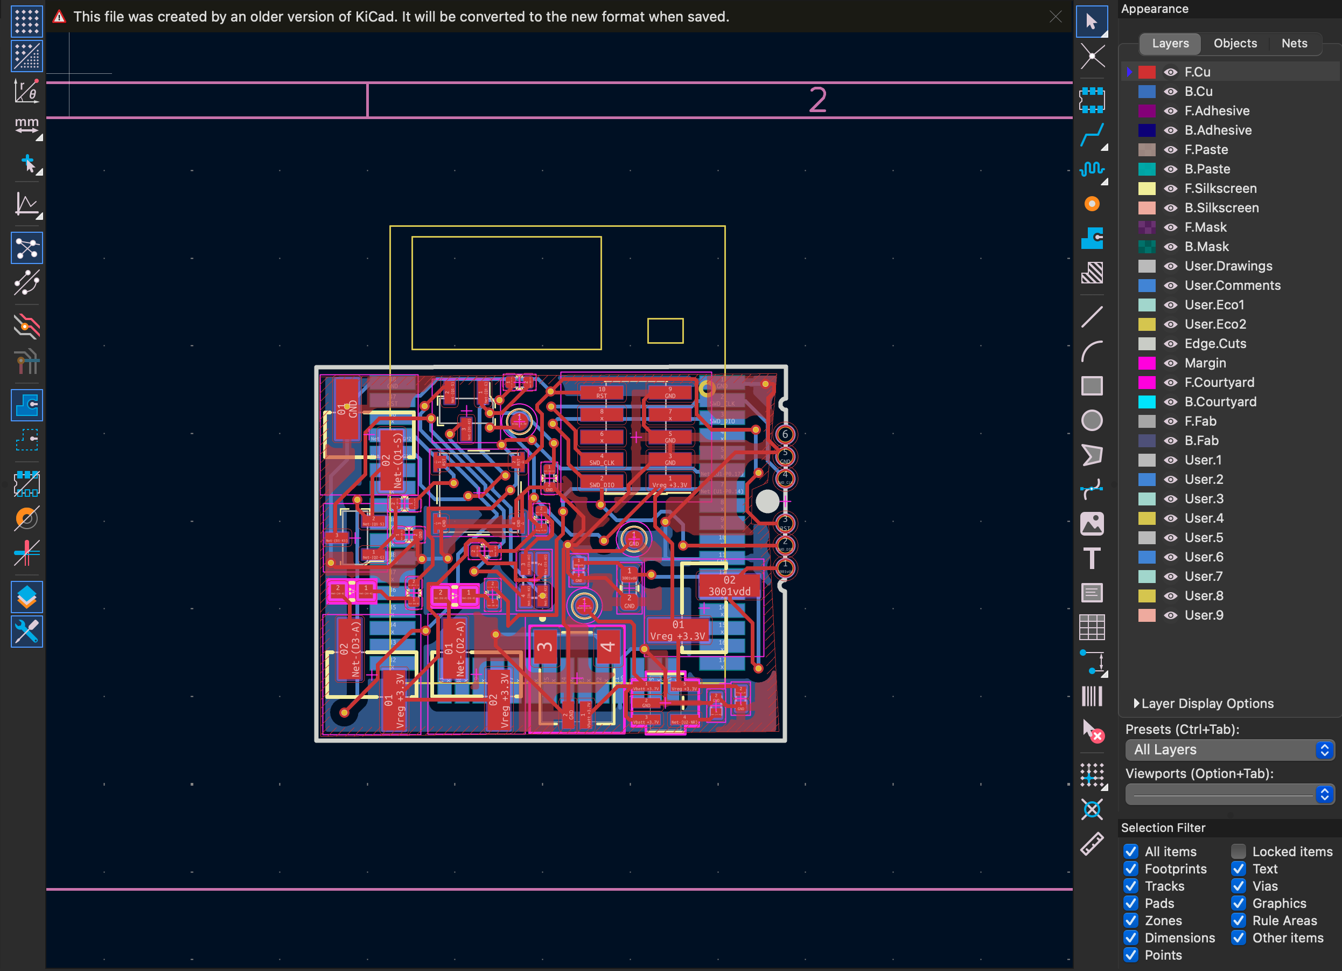The image size is (1342, 971).
Task: Dismiss the older version warning banner
Action: click(1056, 17)
